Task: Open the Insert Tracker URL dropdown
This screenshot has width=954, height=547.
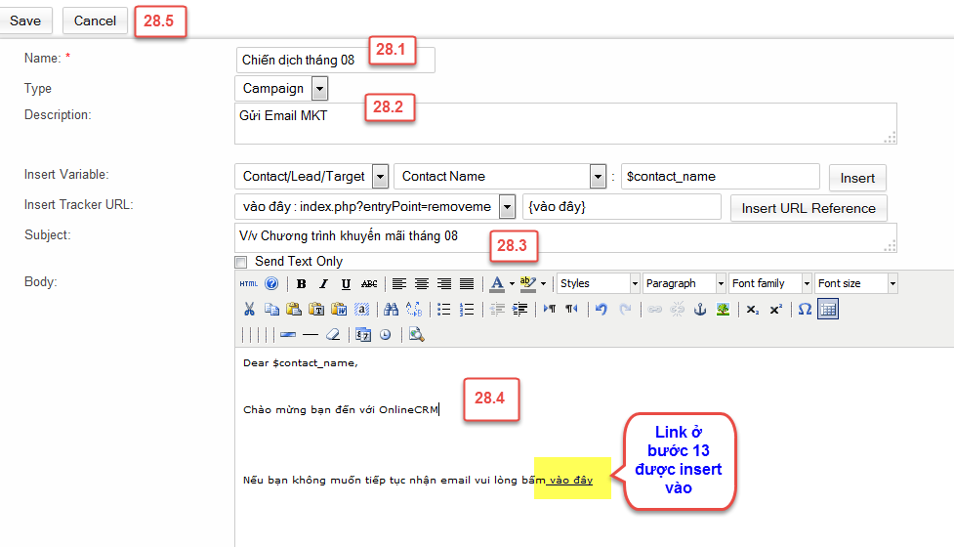Action: click(507, 207)
